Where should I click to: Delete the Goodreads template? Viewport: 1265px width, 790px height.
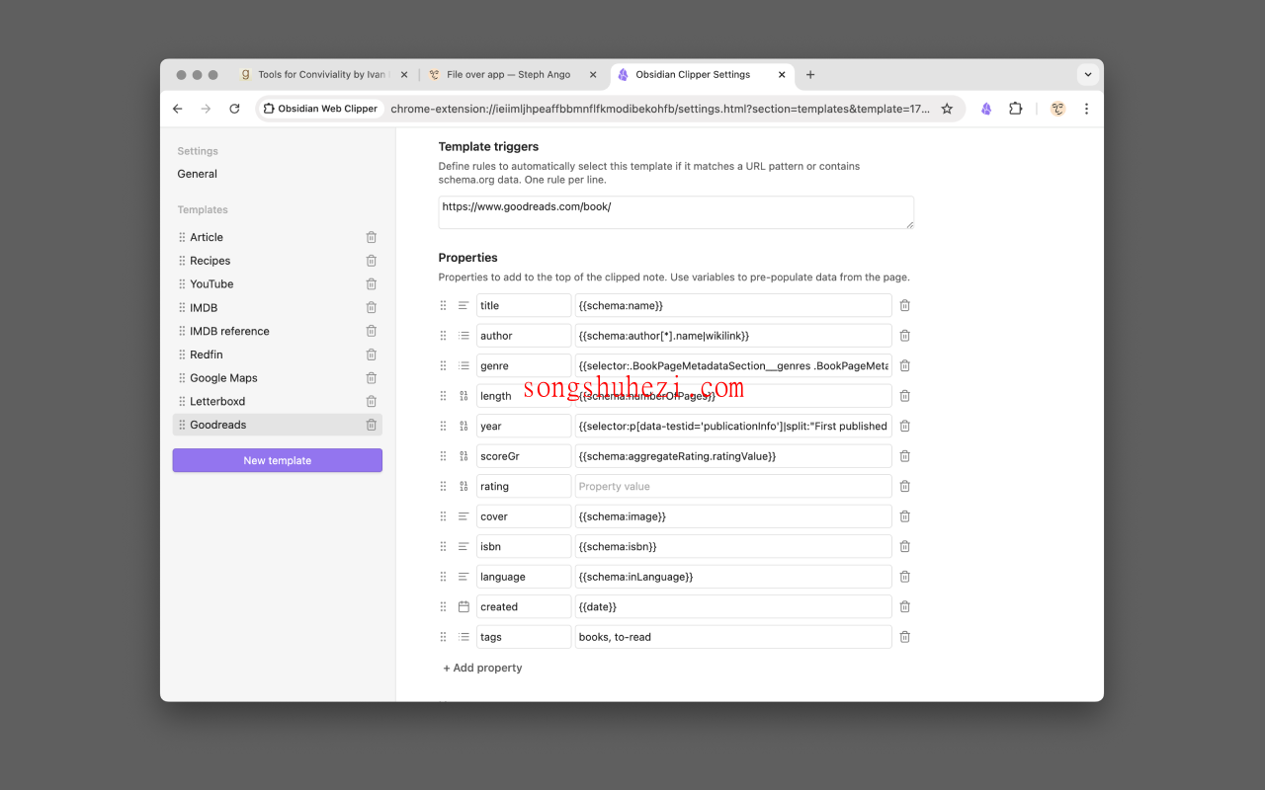[x=372, y=425]
